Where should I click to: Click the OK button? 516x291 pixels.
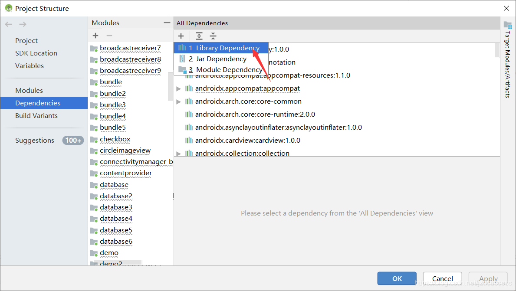397,278
